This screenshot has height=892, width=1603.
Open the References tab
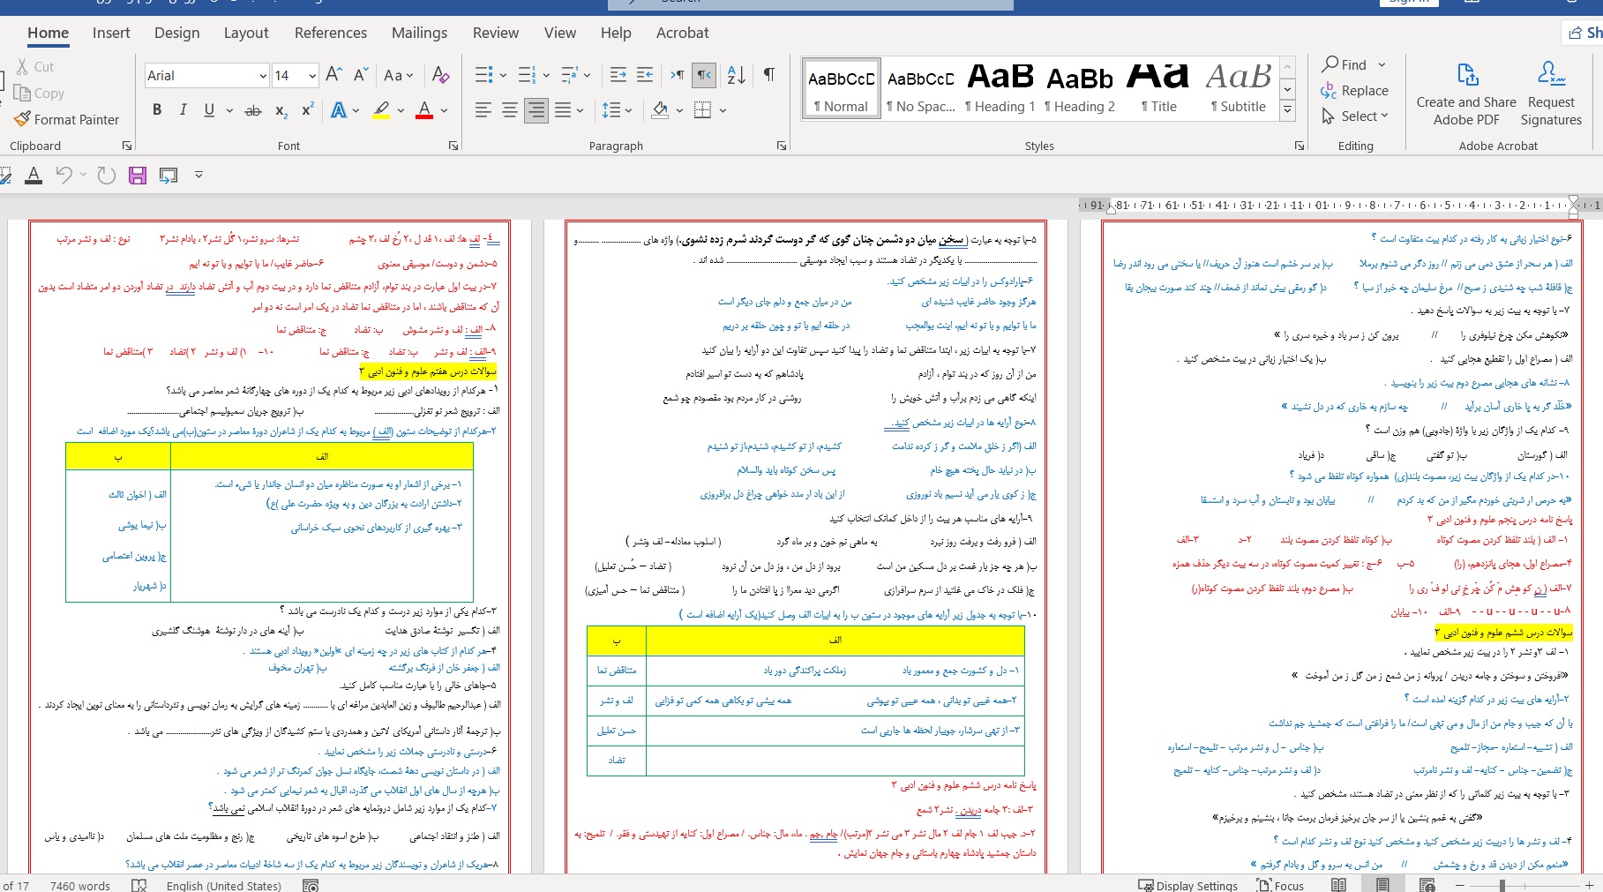pyautogui.click(x=330, y=33)
